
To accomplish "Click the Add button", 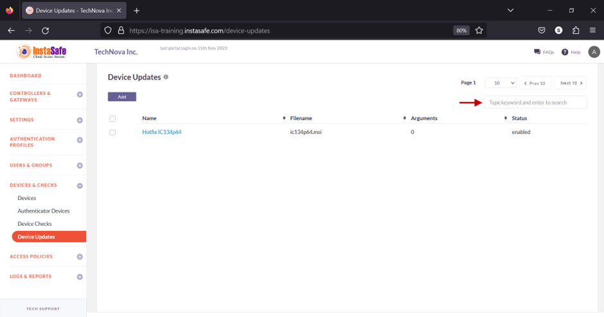I will coord(121,96).
